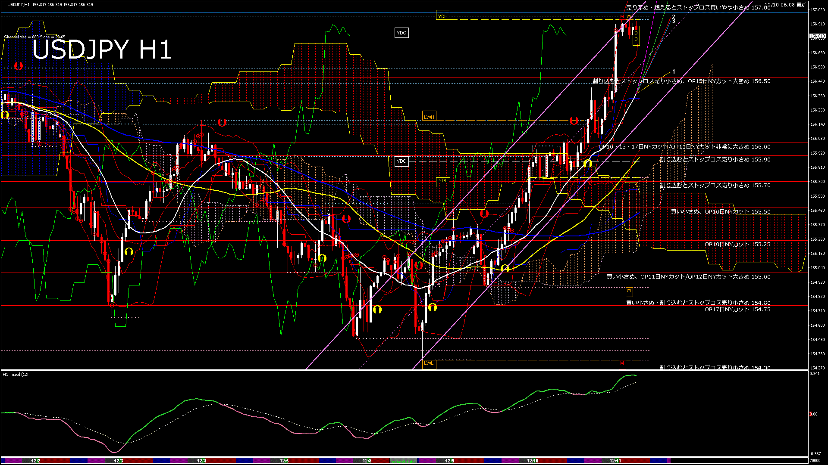Click the YDH yellow label box
The height and width of the screenshot is (465, 828).
tap(443, 15)
